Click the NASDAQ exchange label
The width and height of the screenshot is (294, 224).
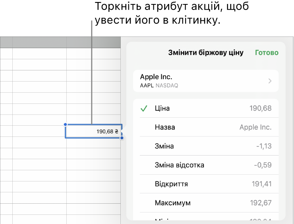click(x=167, y=86)
